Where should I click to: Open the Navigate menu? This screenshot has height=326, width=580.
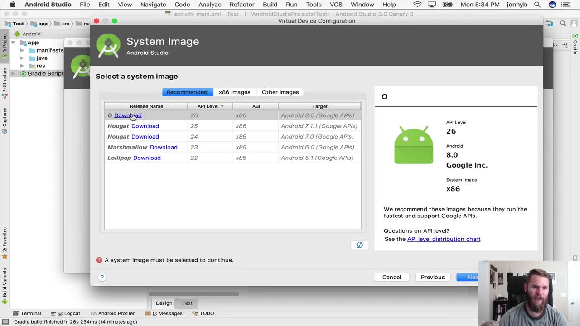[153, 5]
